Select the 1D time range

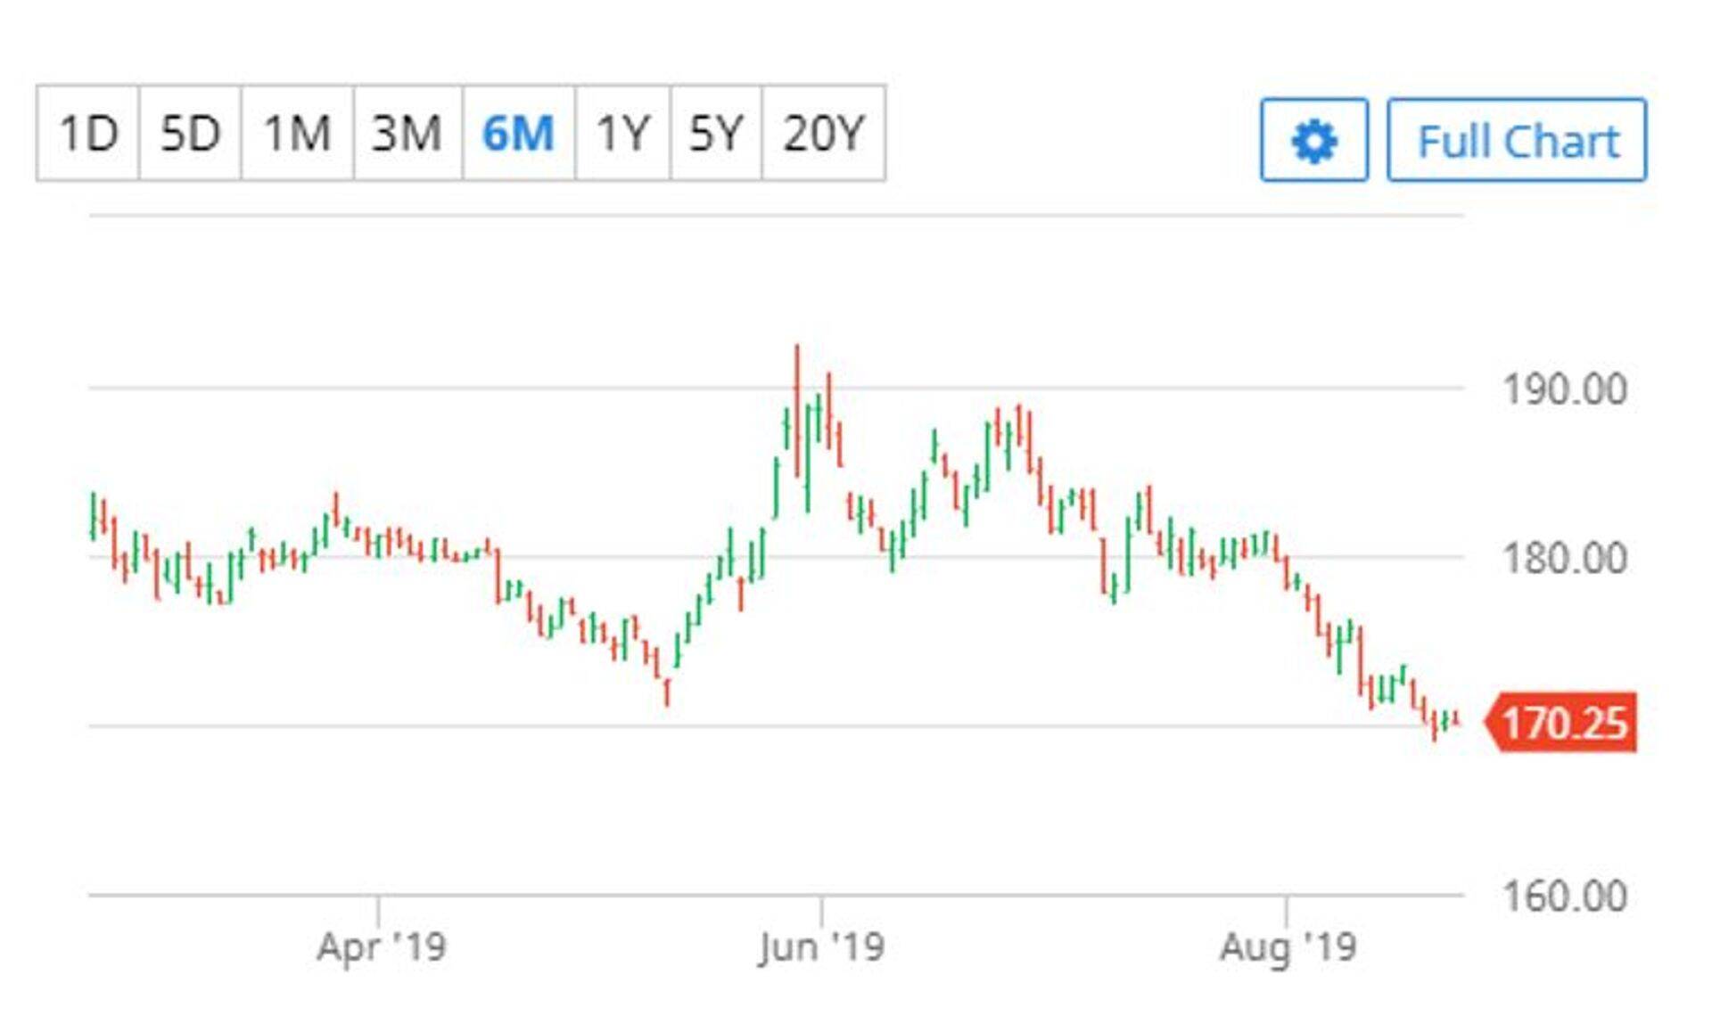point(87,134)
